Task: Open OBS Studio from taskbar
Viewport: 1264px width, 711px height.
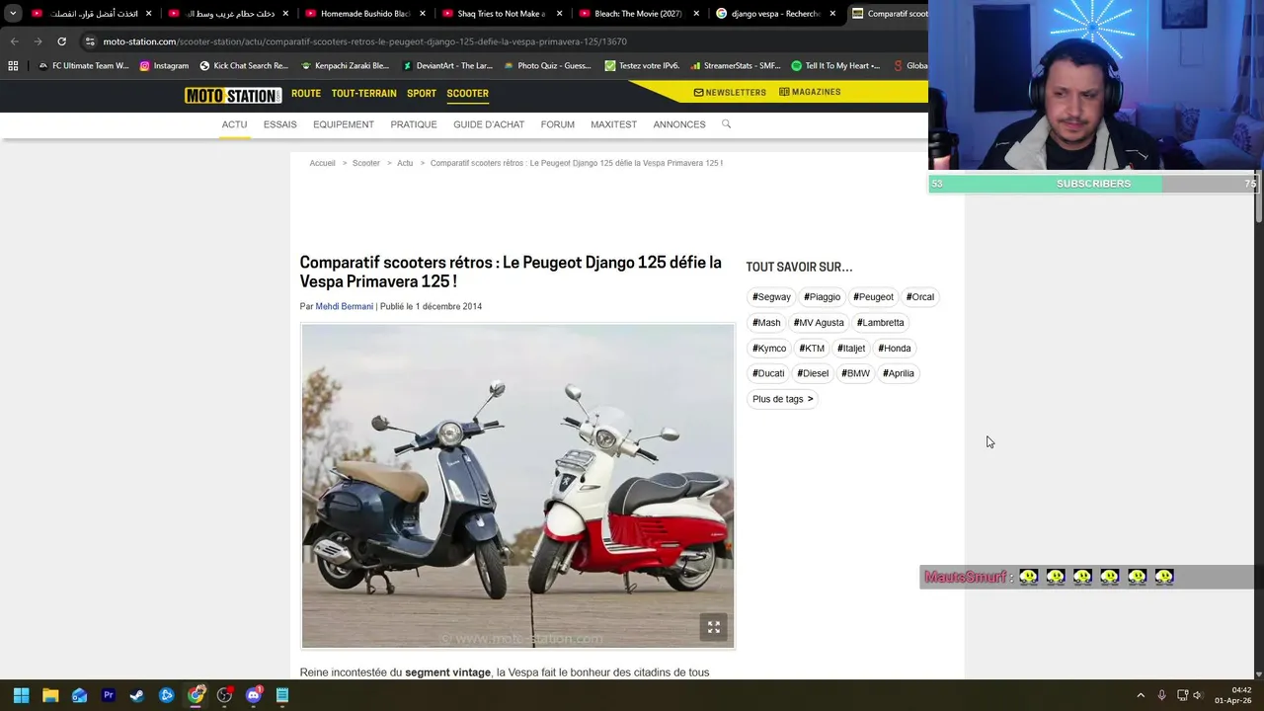Action: [x=224, y=695]
